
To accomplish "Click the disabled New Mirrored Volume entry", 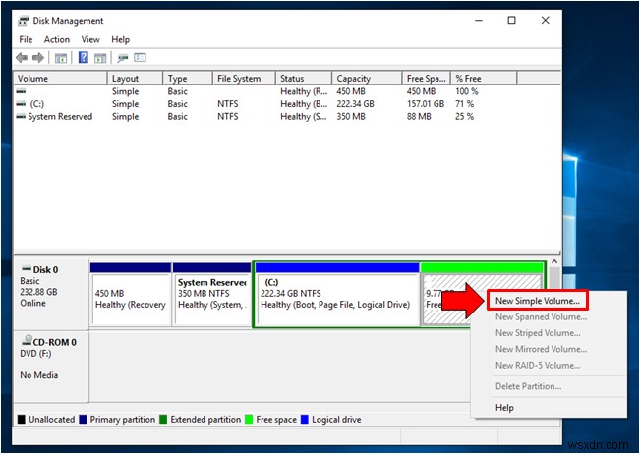I will [542, 349].
